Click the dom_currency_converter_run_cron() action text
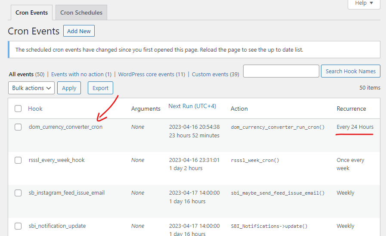The width and height of the screenshot is (386, 236). coord(278,127)
